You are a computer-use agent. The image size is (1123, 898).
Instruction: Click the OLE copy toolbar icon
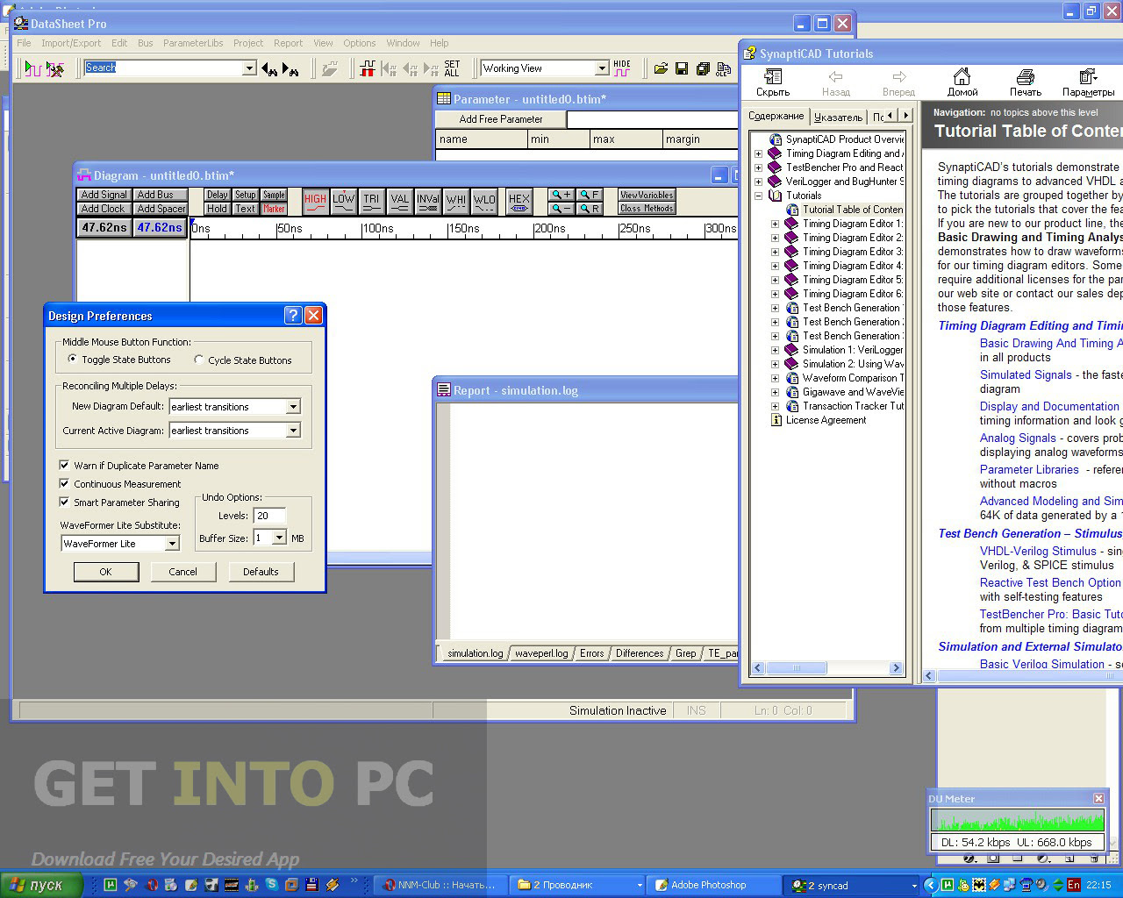724,68
